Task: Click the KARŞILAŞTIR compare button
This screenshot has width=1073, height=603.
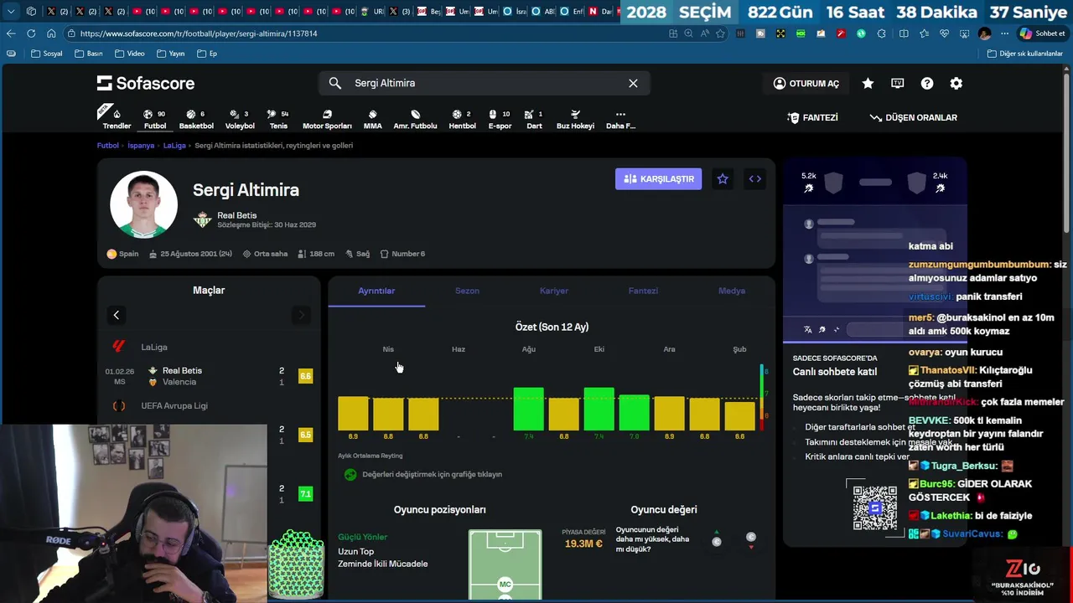Action: [658, 178]
